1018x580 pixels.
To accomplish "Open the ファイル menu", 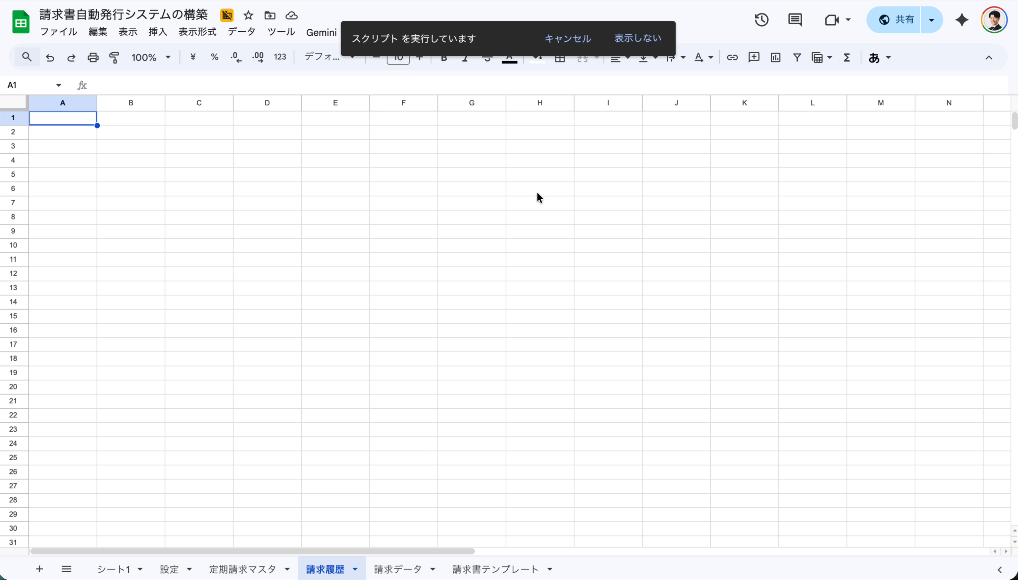I will [x=58, y=32].
